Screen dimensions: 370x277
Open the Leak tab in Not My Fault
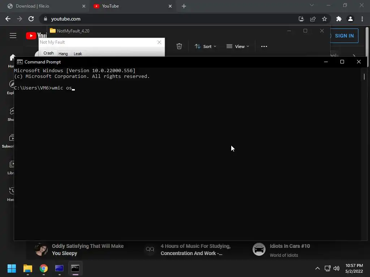pos(78,54)
